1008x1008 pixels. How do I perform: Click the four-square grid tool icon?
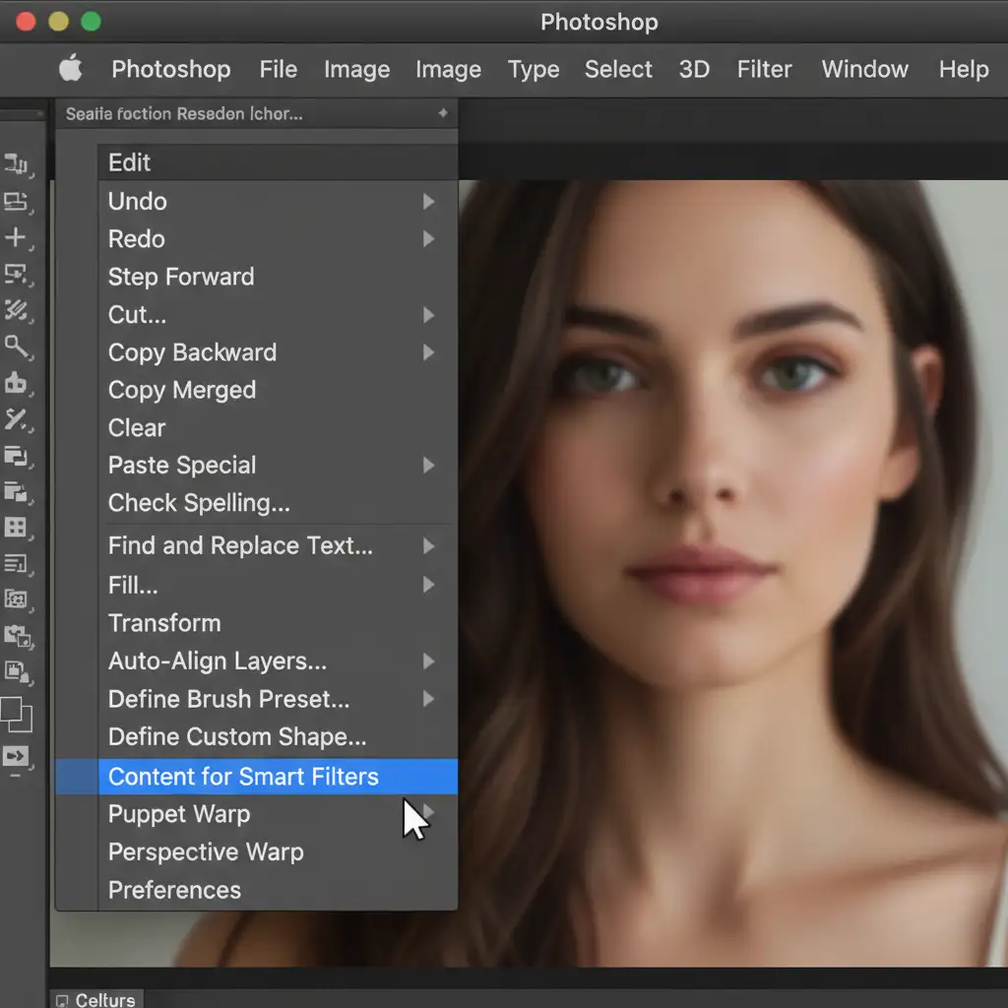coord(16,528)
